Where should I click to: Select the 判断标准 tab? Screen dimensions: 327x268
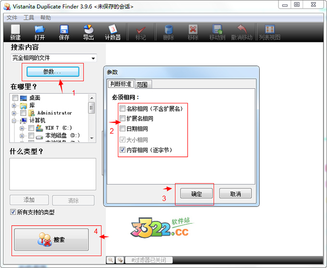(121, 84)
